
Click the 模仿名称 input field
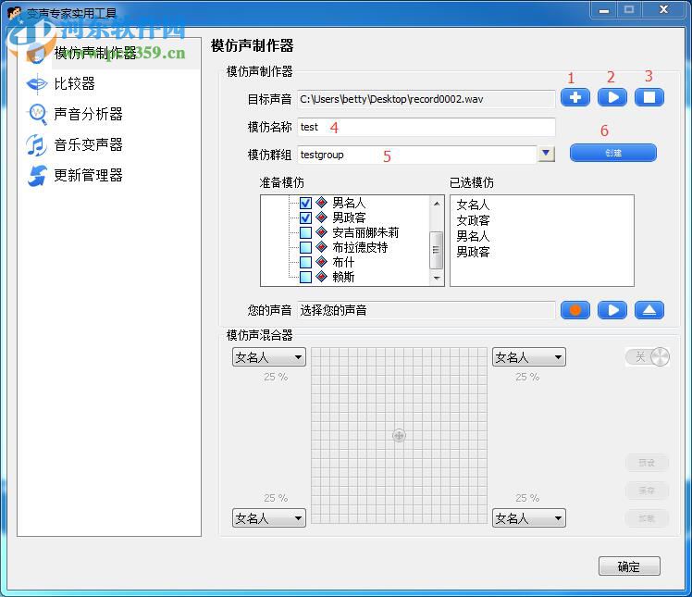coord(426,127)
